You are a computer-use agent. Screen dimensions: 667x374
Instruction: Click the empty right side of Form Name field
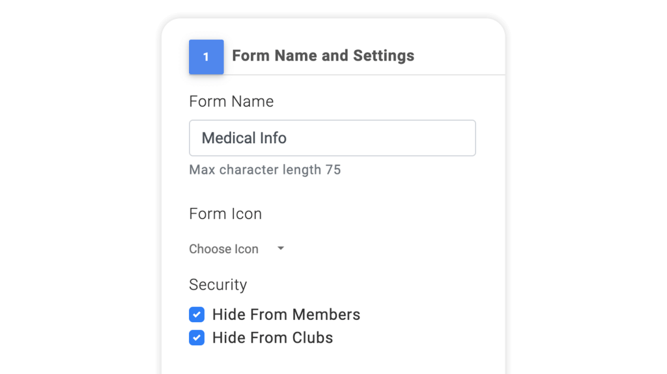click(x=383, y=138)
